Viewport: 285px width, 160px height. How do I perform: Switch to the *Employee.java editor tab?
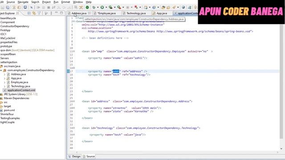106,13
